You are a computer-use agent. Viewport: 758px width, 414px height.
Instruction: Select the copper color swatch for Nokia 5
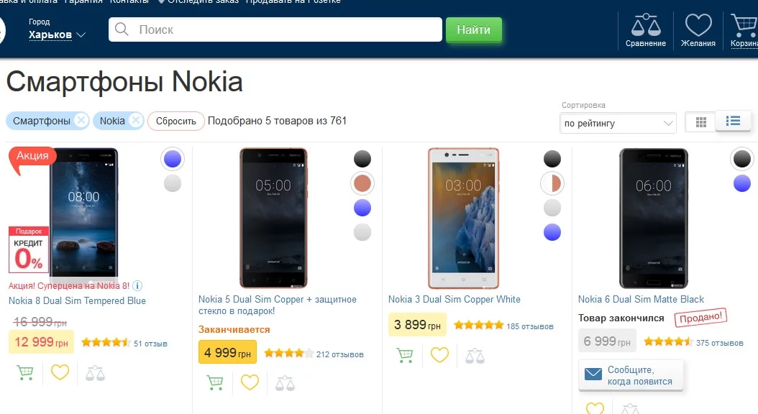(362, 183)
